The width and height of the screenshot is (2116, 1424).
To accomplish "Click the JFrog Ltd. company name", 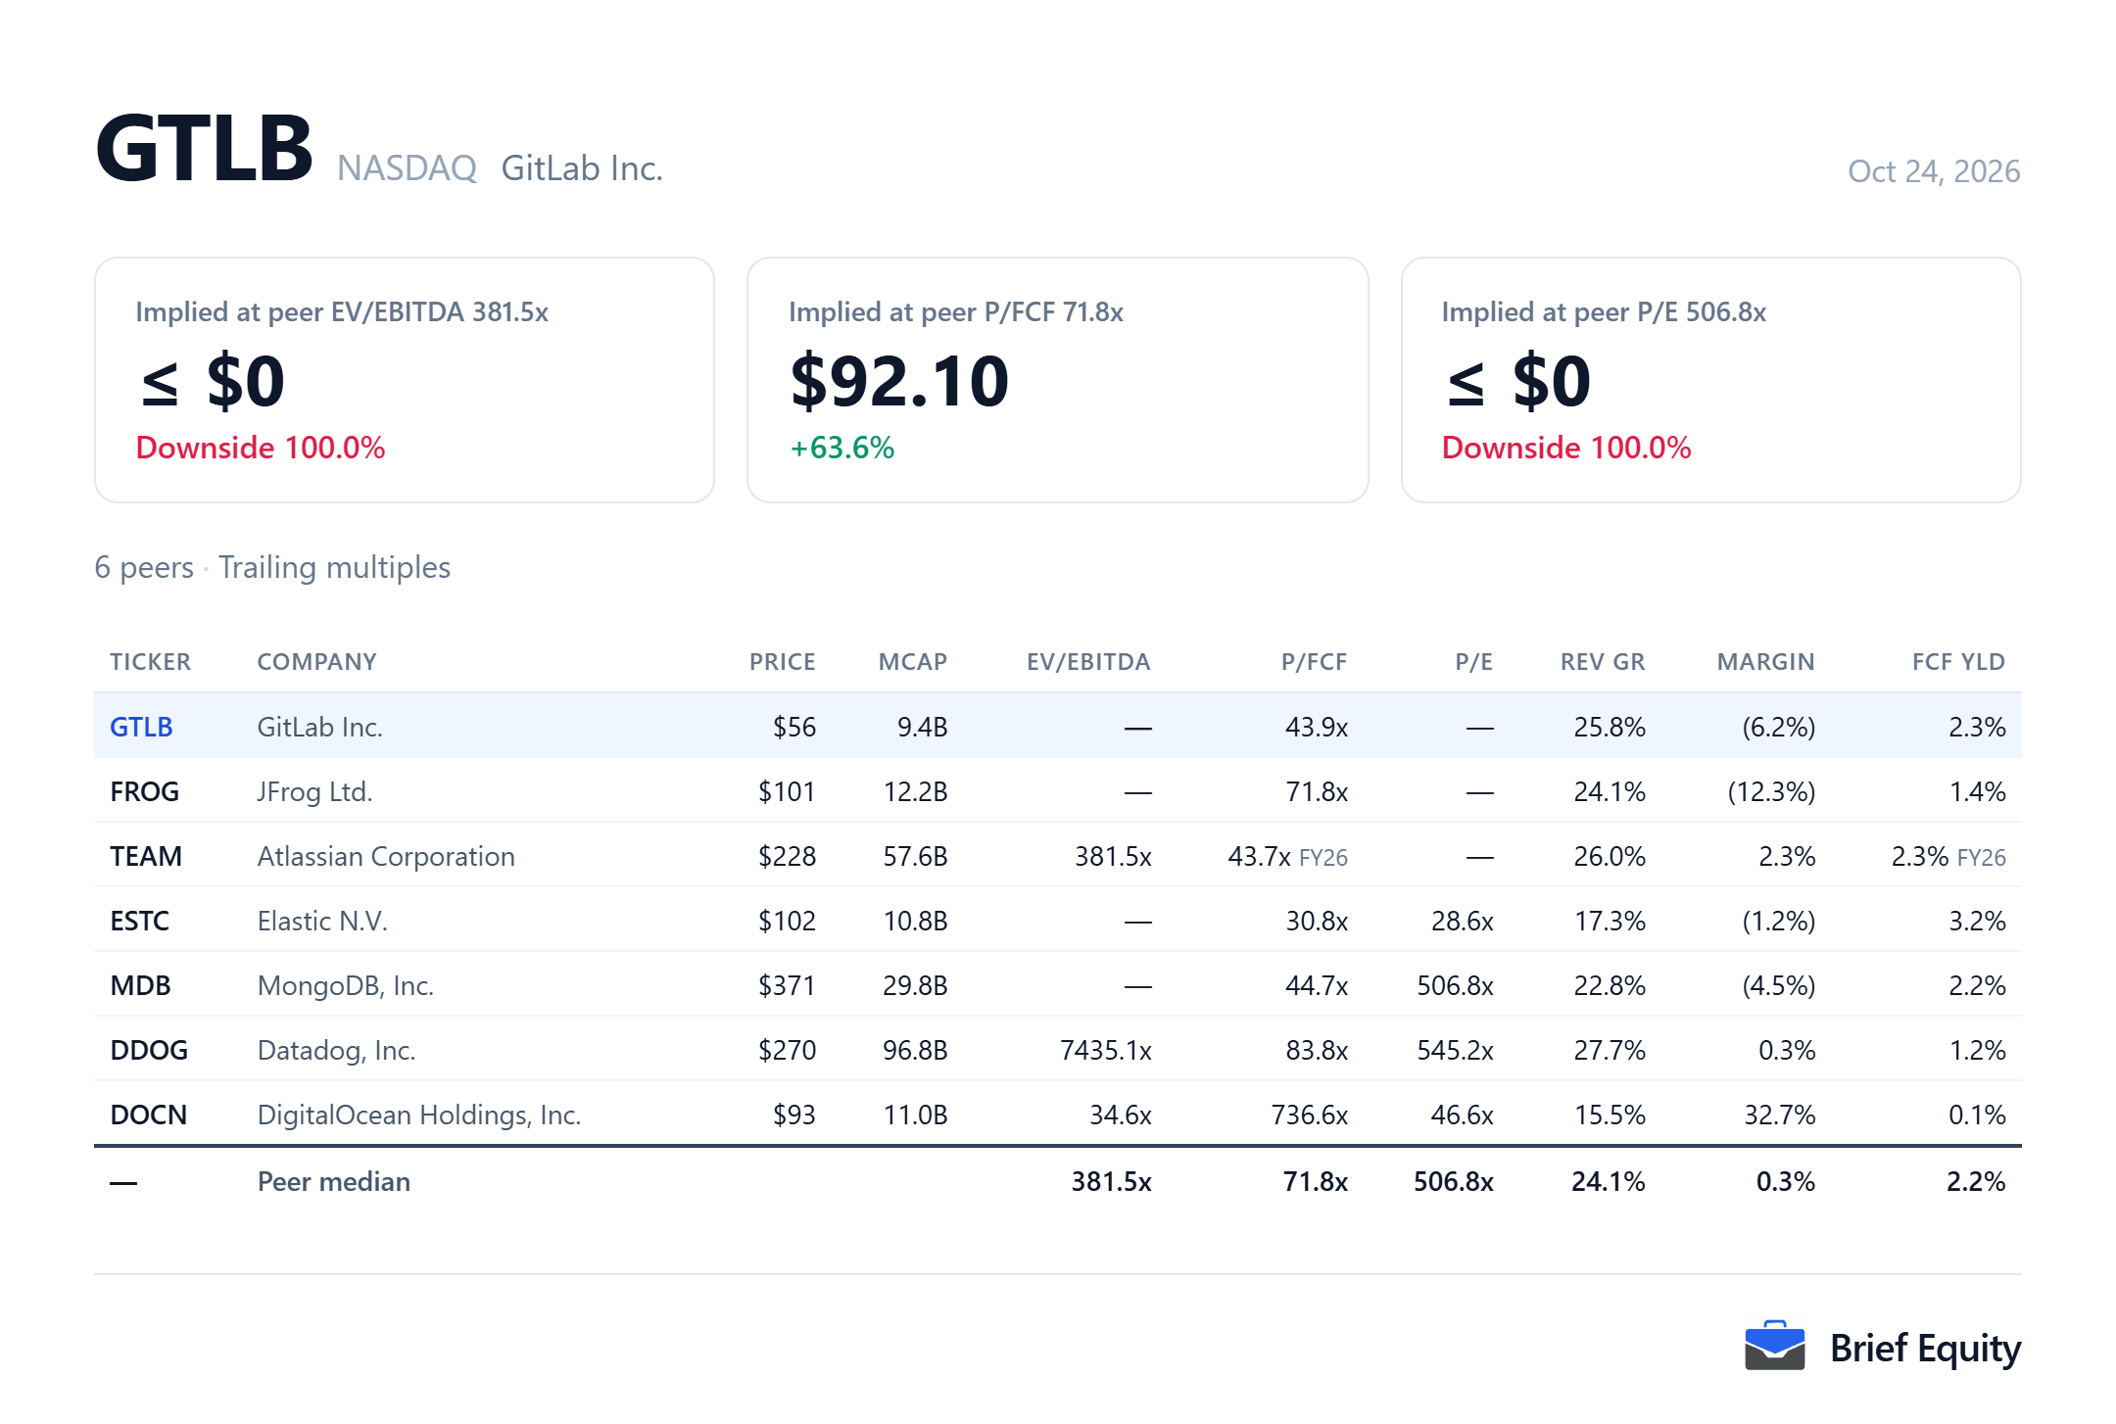I will pyautogui.click(x=314, y=791).
